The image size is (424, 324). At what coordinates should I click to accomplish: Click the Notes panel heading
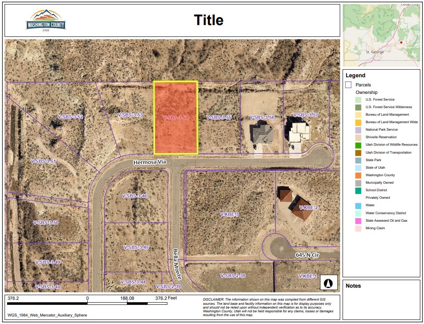click(x=353, y=286)
